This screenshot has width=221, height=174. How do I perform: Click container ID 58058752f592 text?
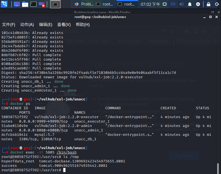pyautogui.click(x=15, y=117)
